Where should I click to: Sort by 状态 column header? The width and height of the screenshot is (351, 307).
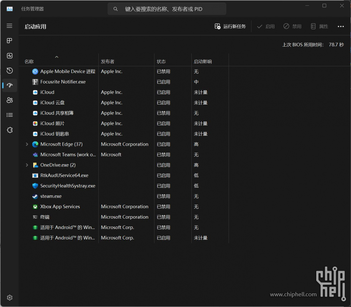(161, 62)
